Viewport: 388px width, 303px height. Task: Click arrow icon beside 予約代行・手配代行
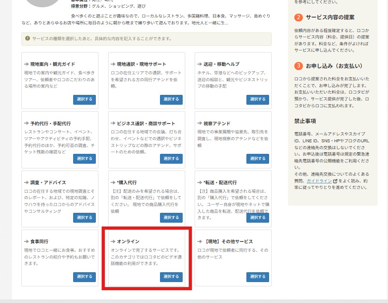27,124
